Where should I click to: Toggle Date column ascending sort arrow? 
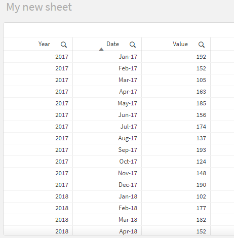[101, 49]
